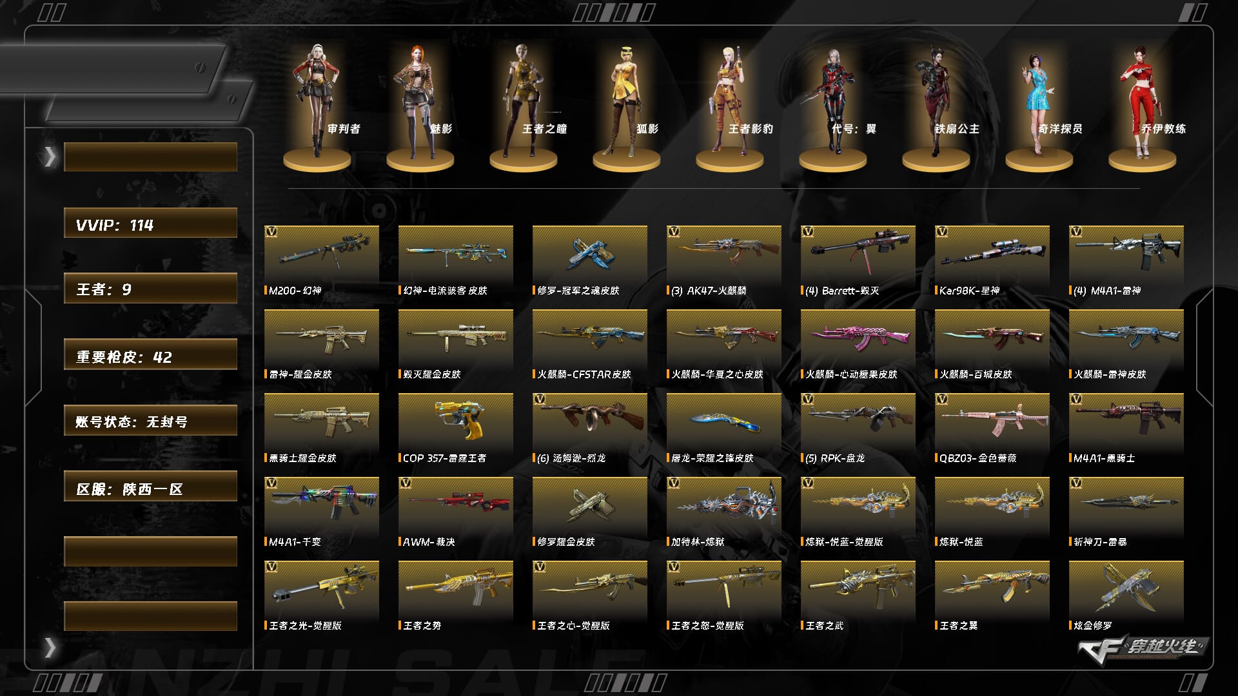1238x696 pixels.
Task: Click the empty gold bar beside top chevron
Action: pos(150,157)
